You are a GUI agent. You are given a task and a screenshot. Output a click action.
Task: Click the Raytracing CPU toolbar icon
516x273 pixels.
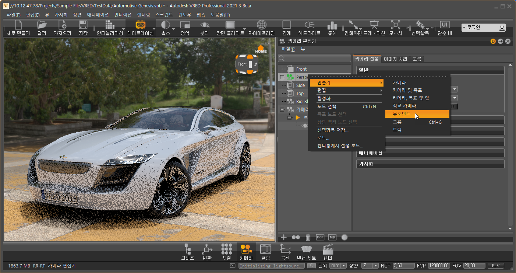pyautogui.click(x=140, y=25)
